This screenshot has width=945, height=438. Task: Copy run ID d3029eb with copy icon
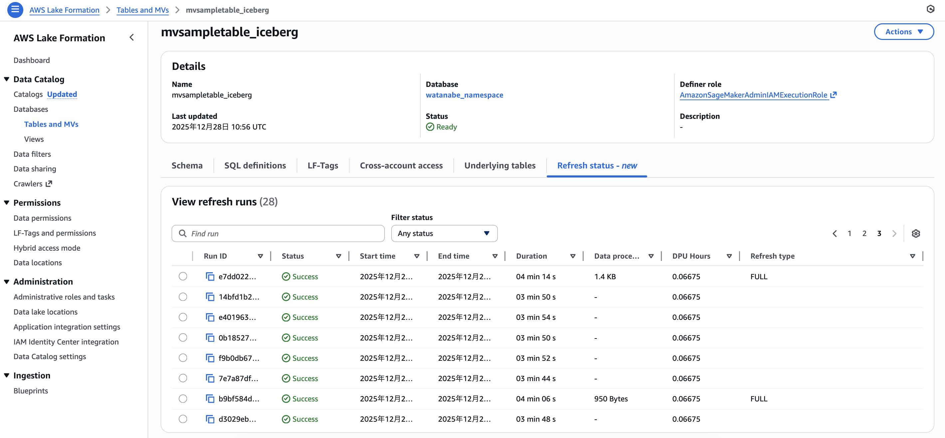coord(210,419)
